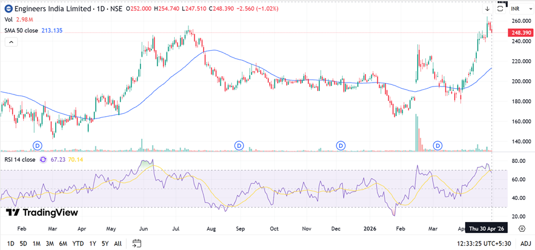The height and width of the screenshot is (250, 535).
Task: Show the All time range
Action: click(118, 244)
